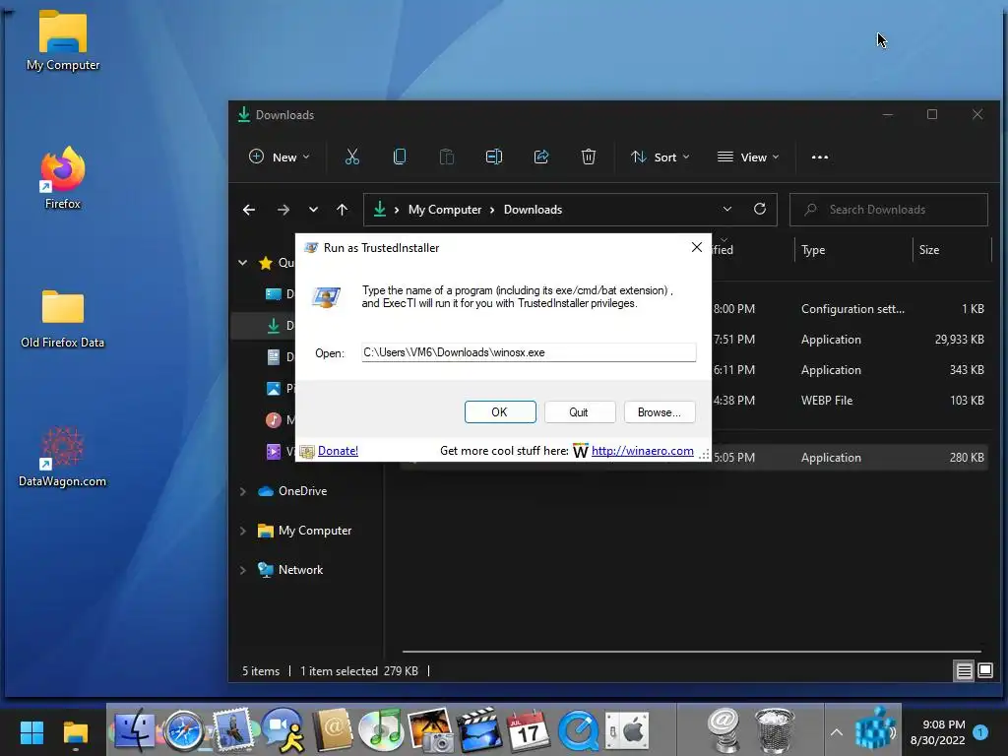
Task: Open QuickTime Q icon in the dock
Action: tap(578, 730)
